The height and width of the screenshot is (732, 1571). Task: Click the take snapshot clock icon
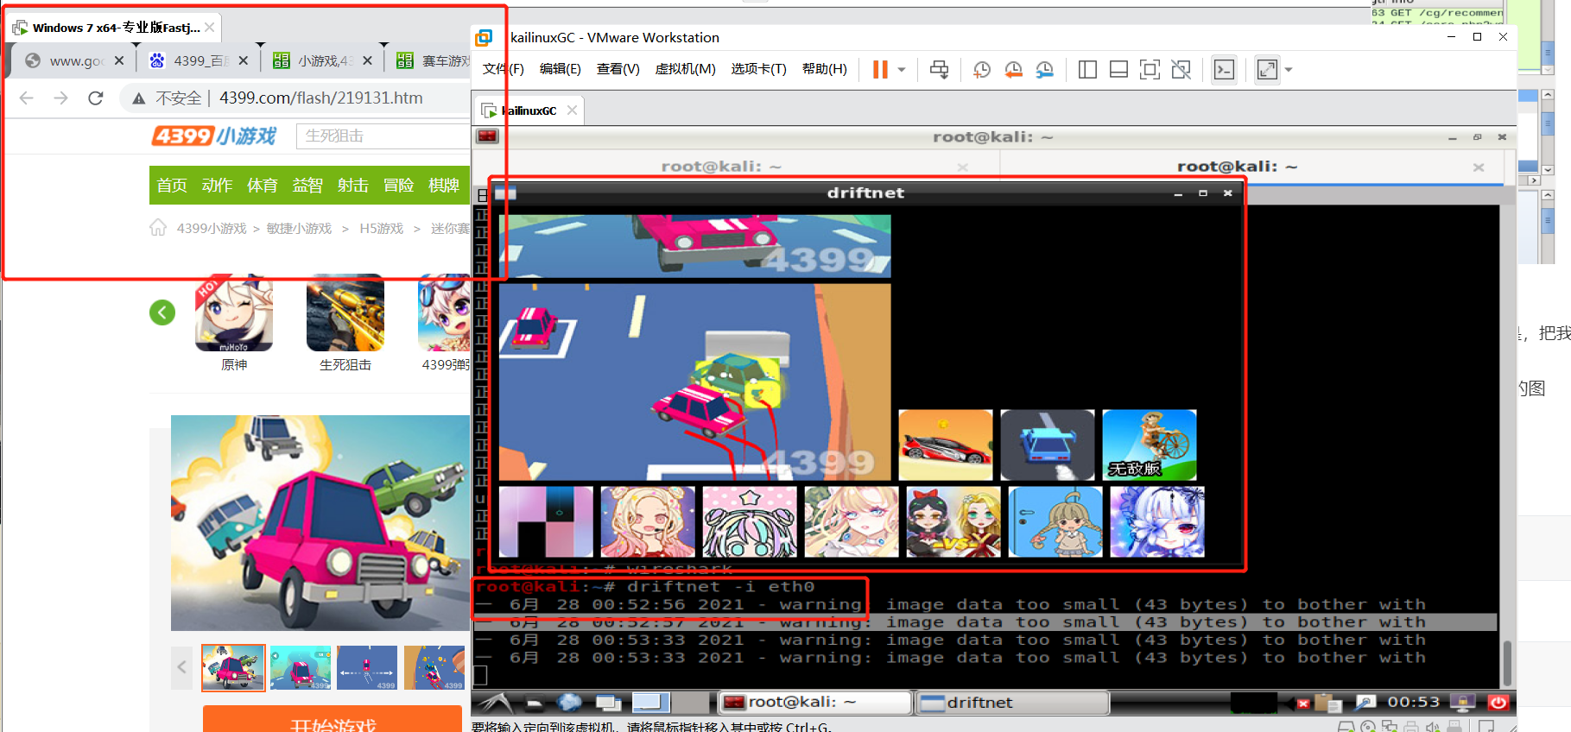[982, 70]
